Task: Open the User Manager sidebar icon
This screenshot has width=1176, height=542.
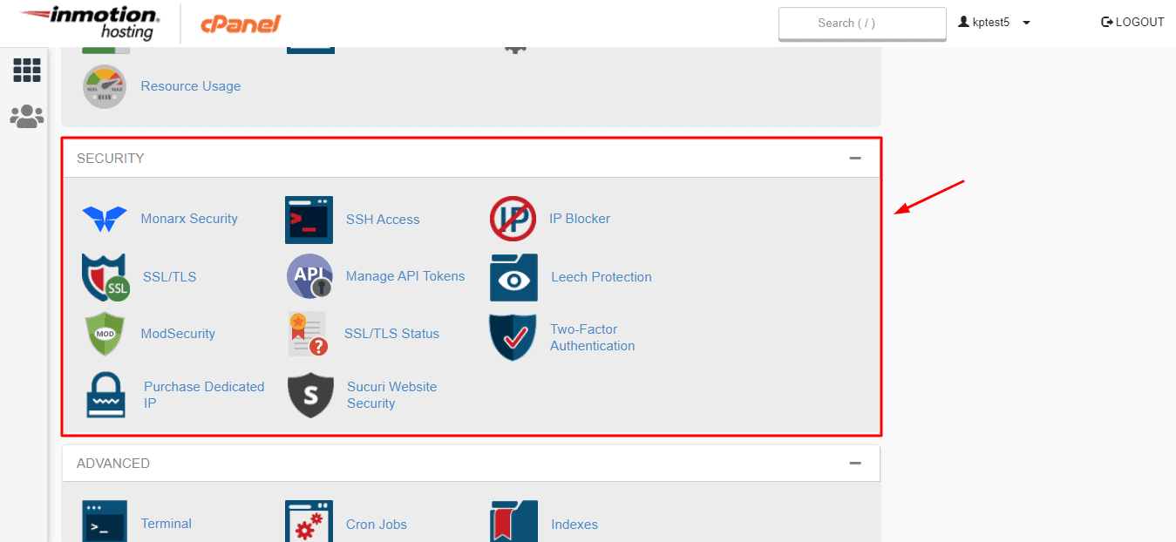Action: pos(27,117)
